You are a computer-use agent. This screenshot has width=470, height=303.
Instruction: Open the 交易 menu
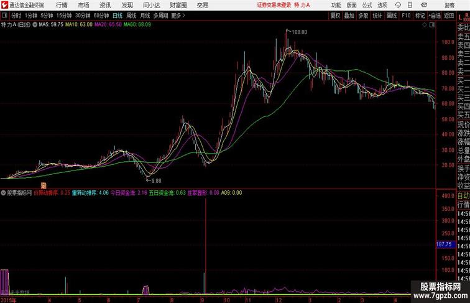202,5
